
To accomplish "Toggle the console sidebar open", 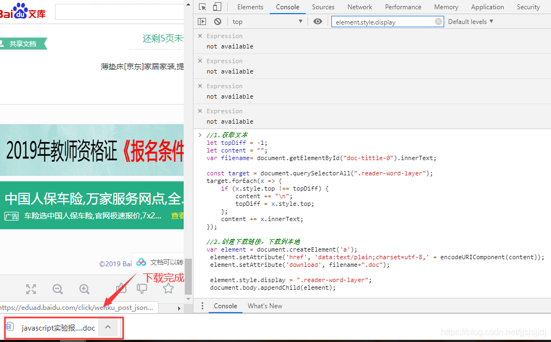I will coord(202,21).
